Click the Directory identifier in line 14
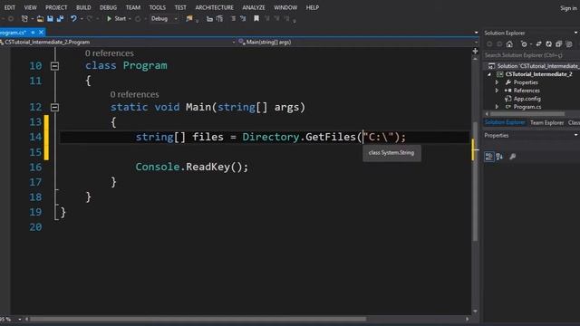 click(x=271, y=137)
